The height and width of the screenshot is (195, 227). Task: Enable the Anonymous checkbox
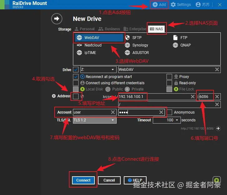click(x=169, y=112)
